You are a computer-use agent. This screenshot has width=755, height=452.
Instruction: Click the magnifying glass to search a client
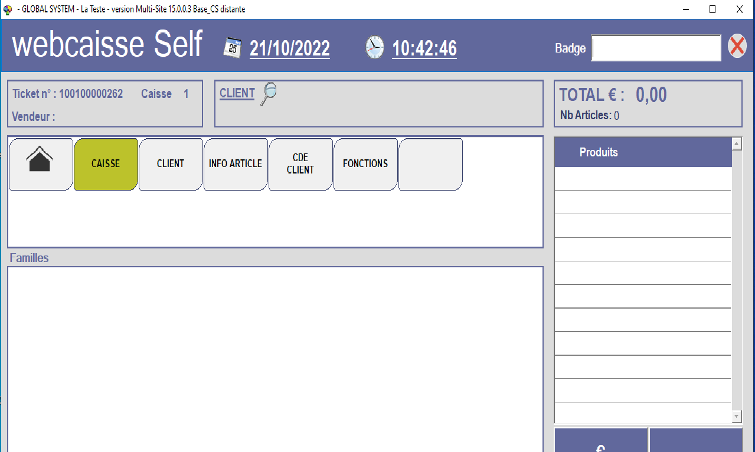[269, 93]
